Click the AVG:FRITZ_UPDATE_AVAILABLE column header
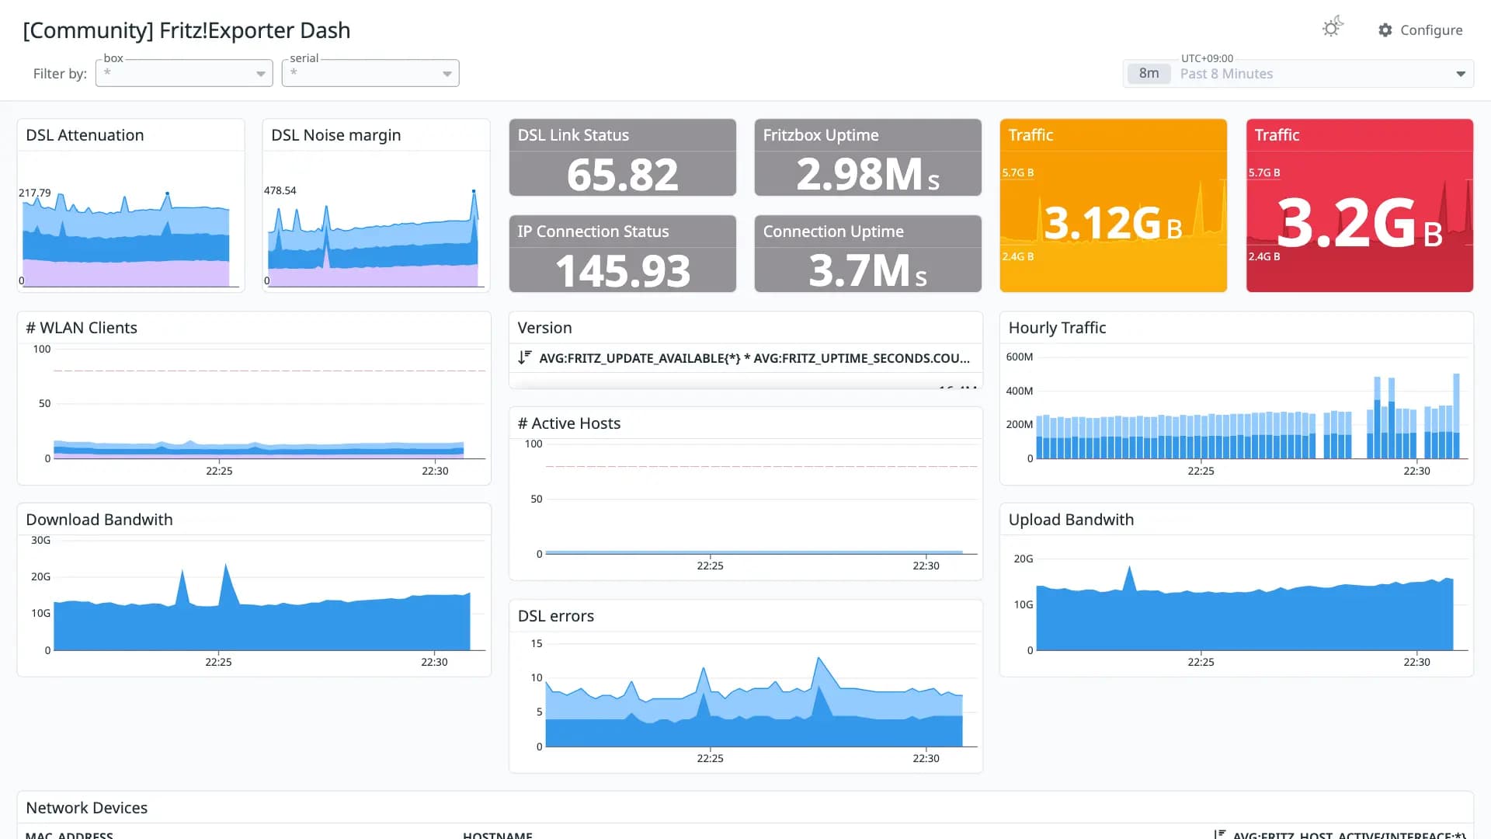Image resolution: width=1491 pixels, height=839 pixels. 754,358
